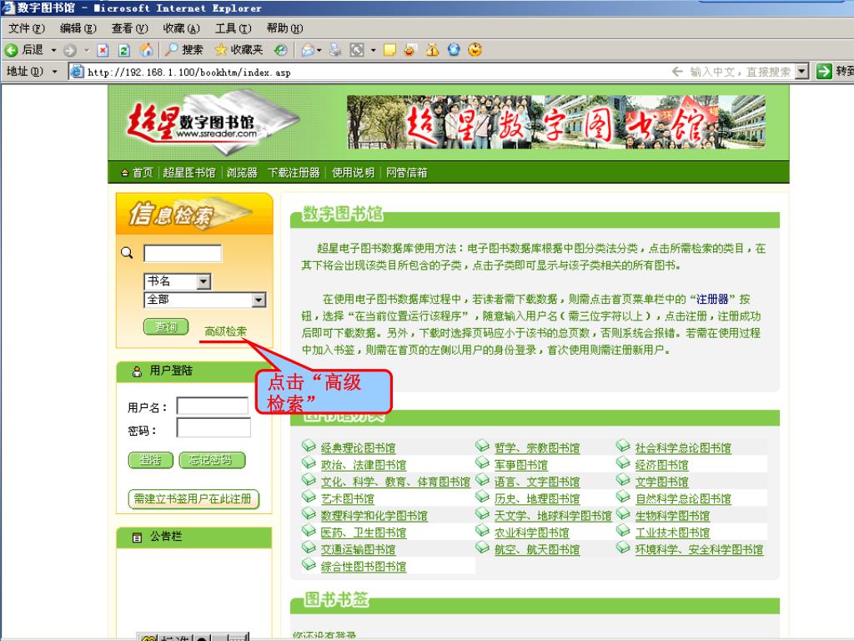Click the green 转到 Go arrow button
Screen dimensions: 854x641
(x=825, y=72)
